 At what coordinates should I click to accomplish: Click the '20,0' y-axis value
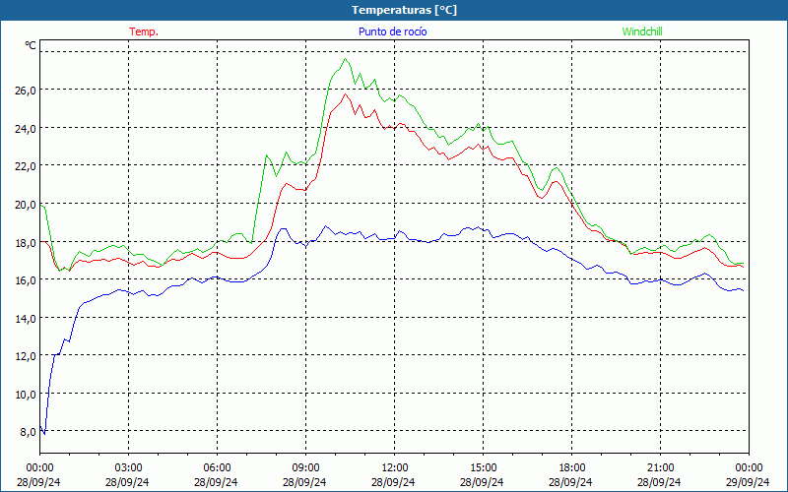[26, 205]
